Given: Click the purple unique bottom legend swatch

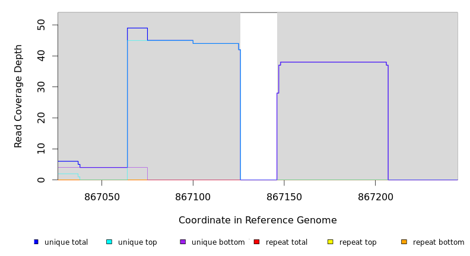Looking at the screenshot, I should pos(183,242).
